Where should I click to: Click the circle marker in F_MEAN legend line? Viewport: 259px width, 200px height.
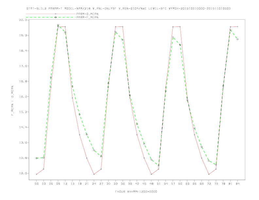(x=56, y=17)
